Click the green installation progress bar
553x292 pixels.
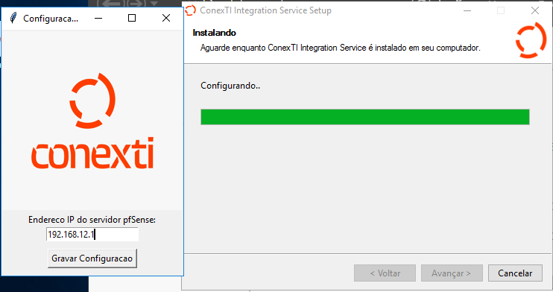click(x=365, y=117)
